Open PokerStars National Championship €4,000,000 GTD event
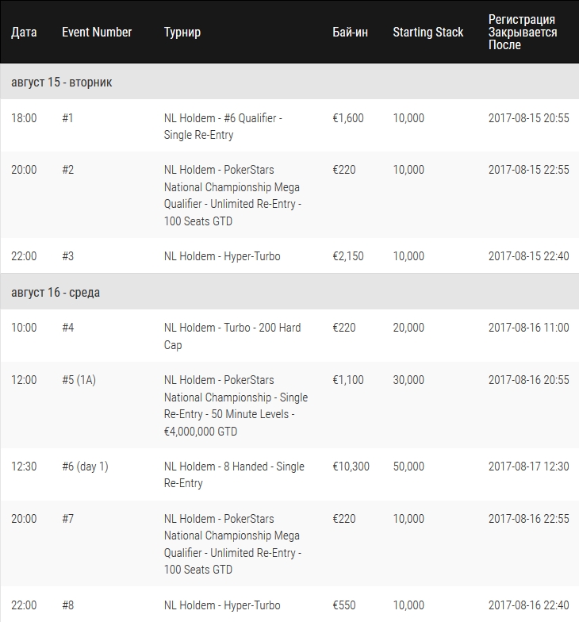The width and height of the screenshot is (579, 622). pos(236,405)
